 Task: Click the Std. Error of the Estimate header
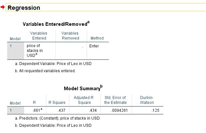tap(115, 100)
